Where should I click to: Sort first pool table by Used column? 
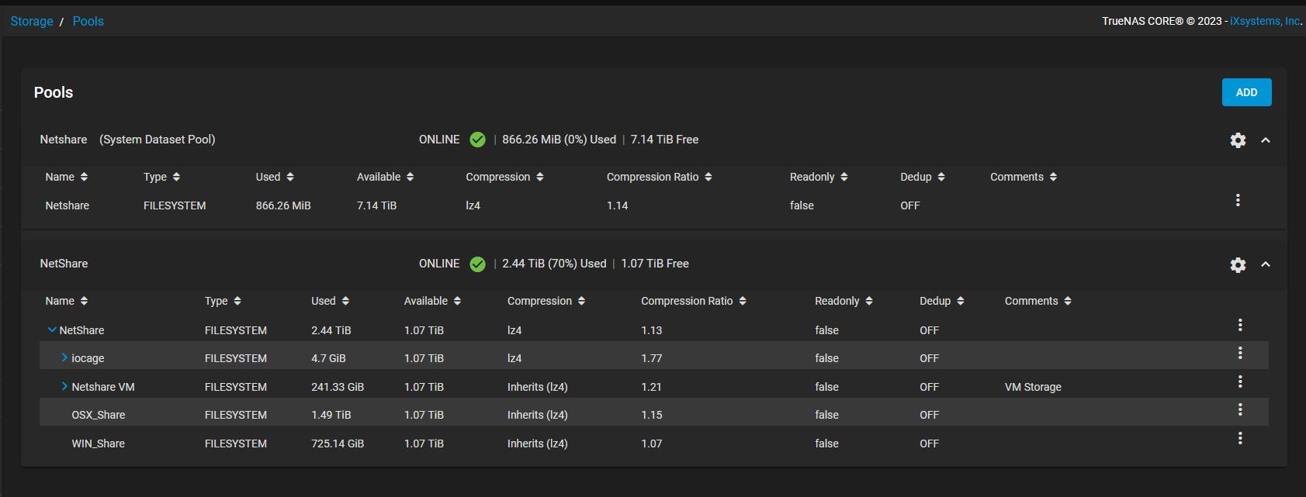pos(275,177)
